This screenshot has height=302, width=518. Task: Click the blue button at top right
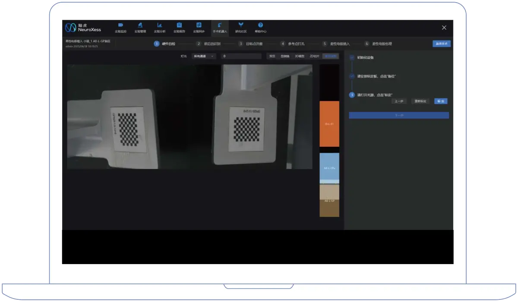tap(442, 44)
